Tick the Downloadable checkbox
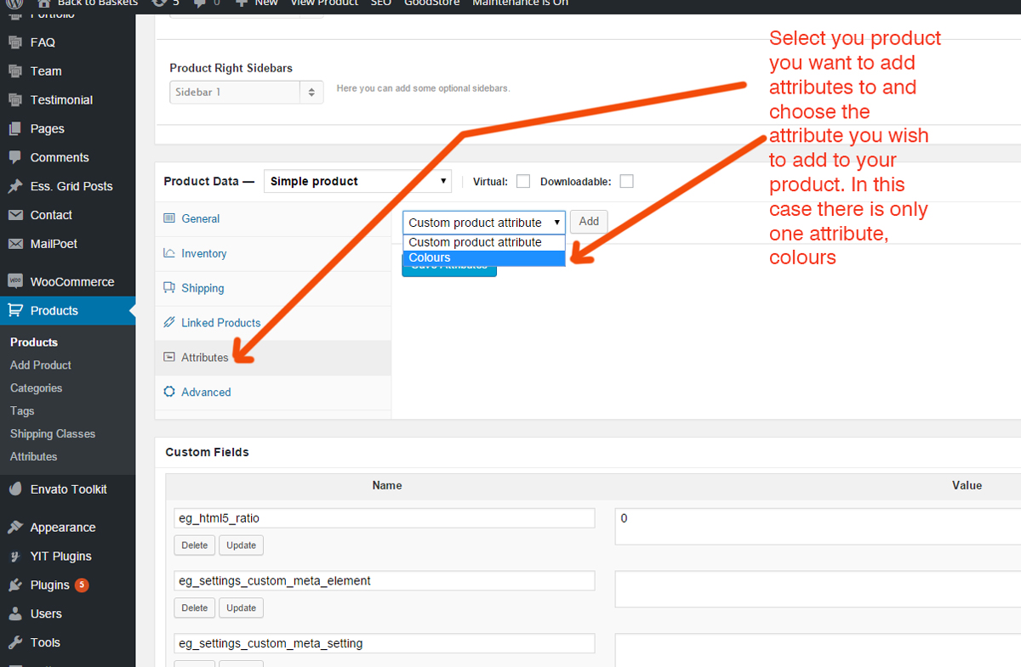 coord(626,181)
